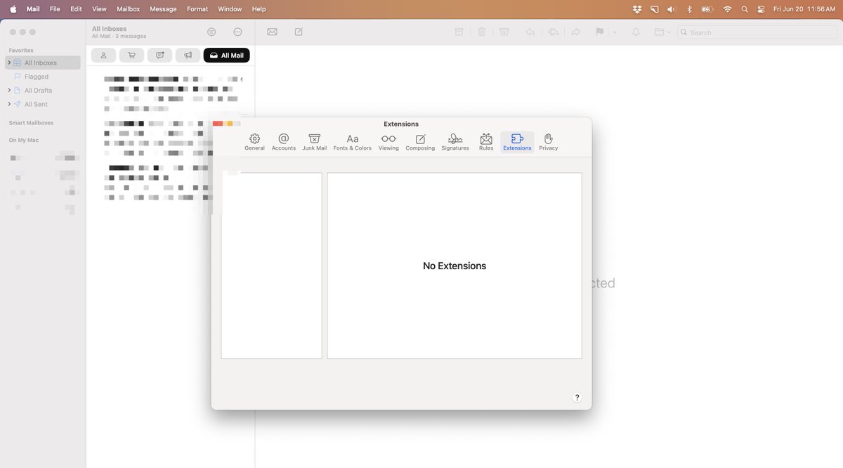Click the Reply arrow icon

[x=530, y=32]
